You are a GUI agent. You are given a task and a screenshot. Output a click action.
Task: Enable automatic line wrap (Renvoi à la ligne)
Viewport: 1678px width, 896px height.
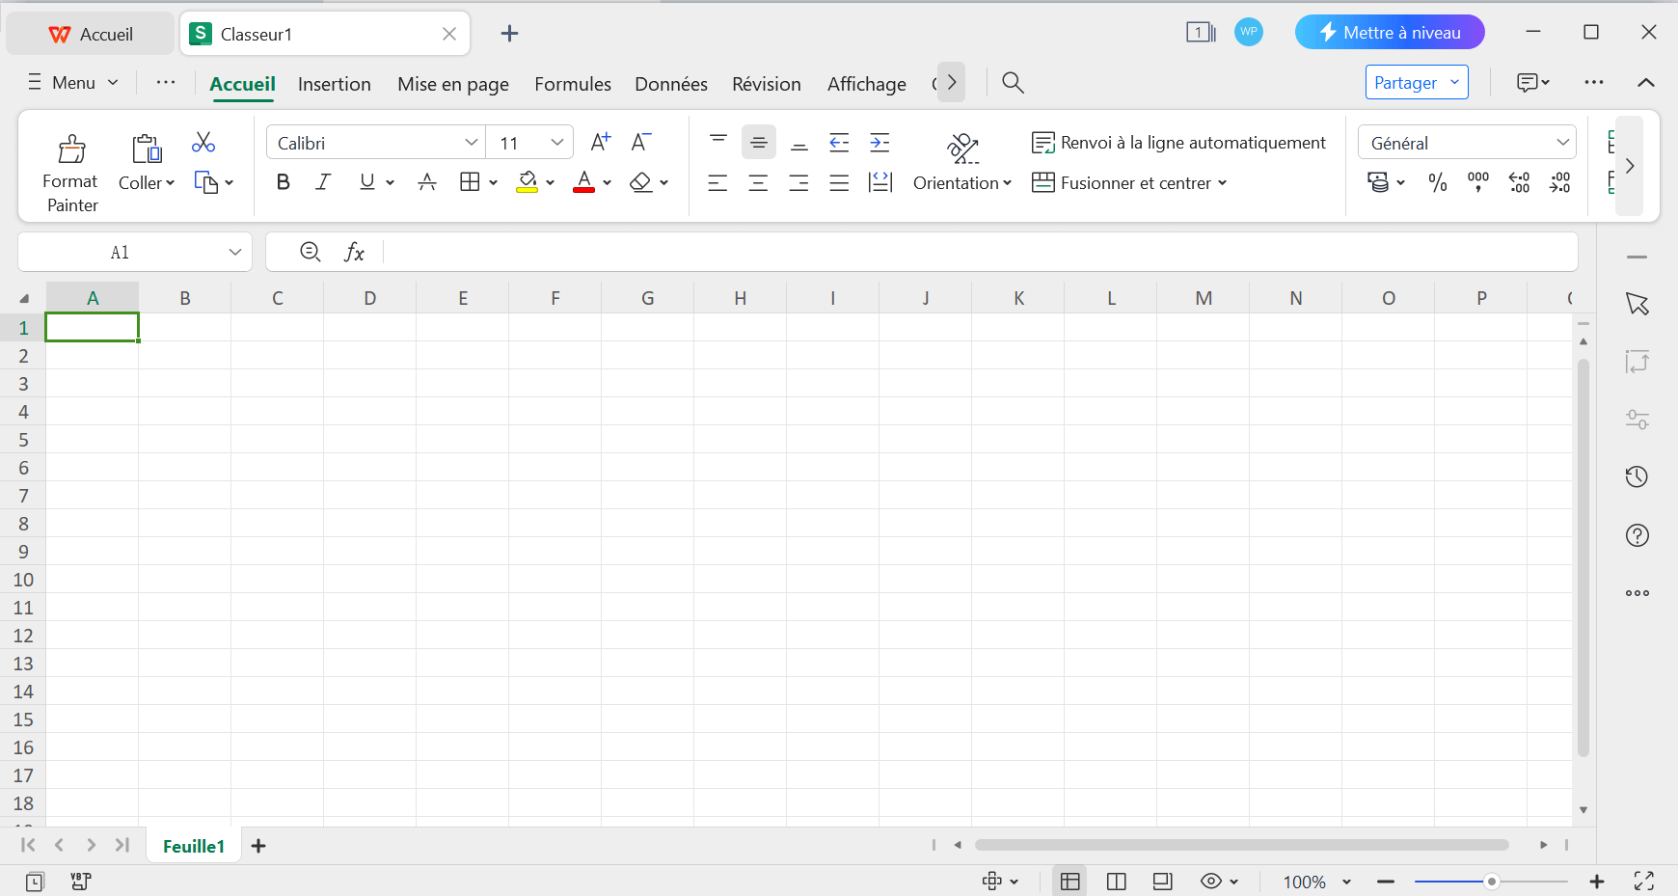pyautogui.click(x=1178, y=143)
